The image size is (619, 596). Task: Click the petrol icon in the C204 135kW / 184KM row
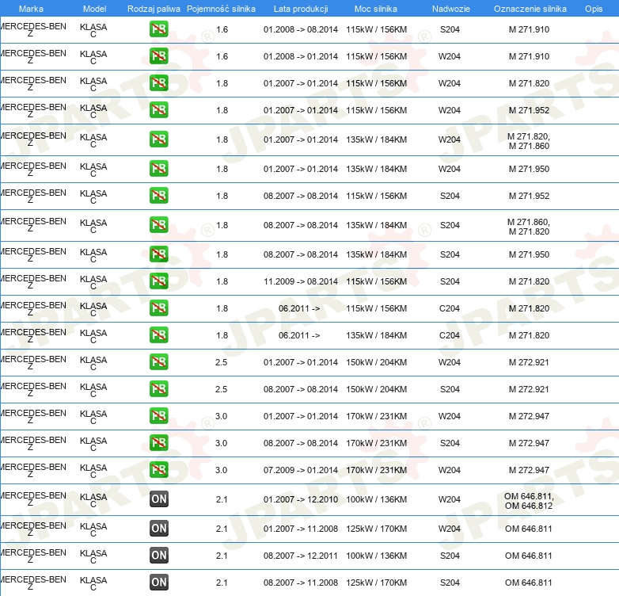pyautogui.click(x=158, y=334)
